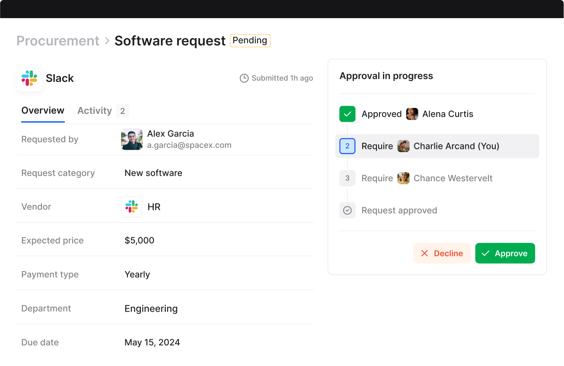The image size is (564, 366).
Task: Click the Software request page title
Action: coord(170,41)
